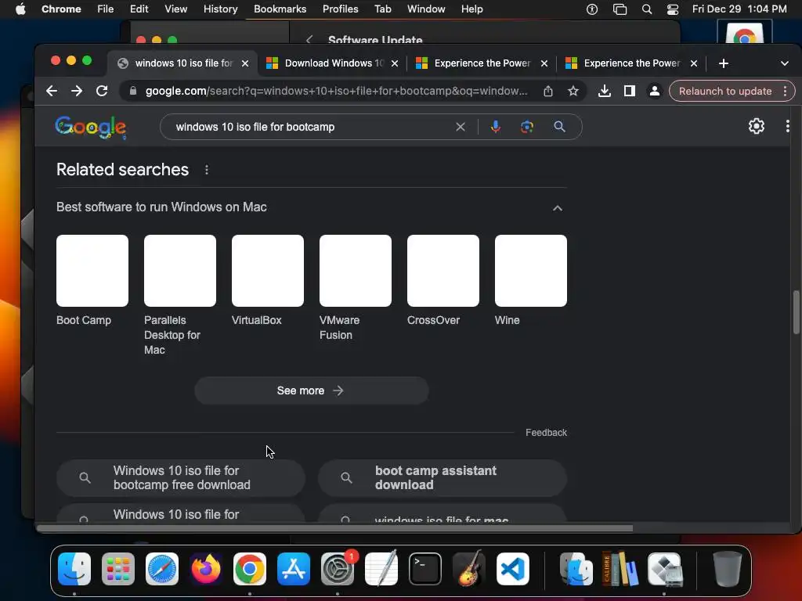Submit search with the magnifier icon

tap(559, 127)
